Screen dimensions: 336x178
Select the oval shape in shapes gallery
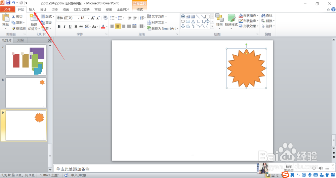tap(183, 21)
